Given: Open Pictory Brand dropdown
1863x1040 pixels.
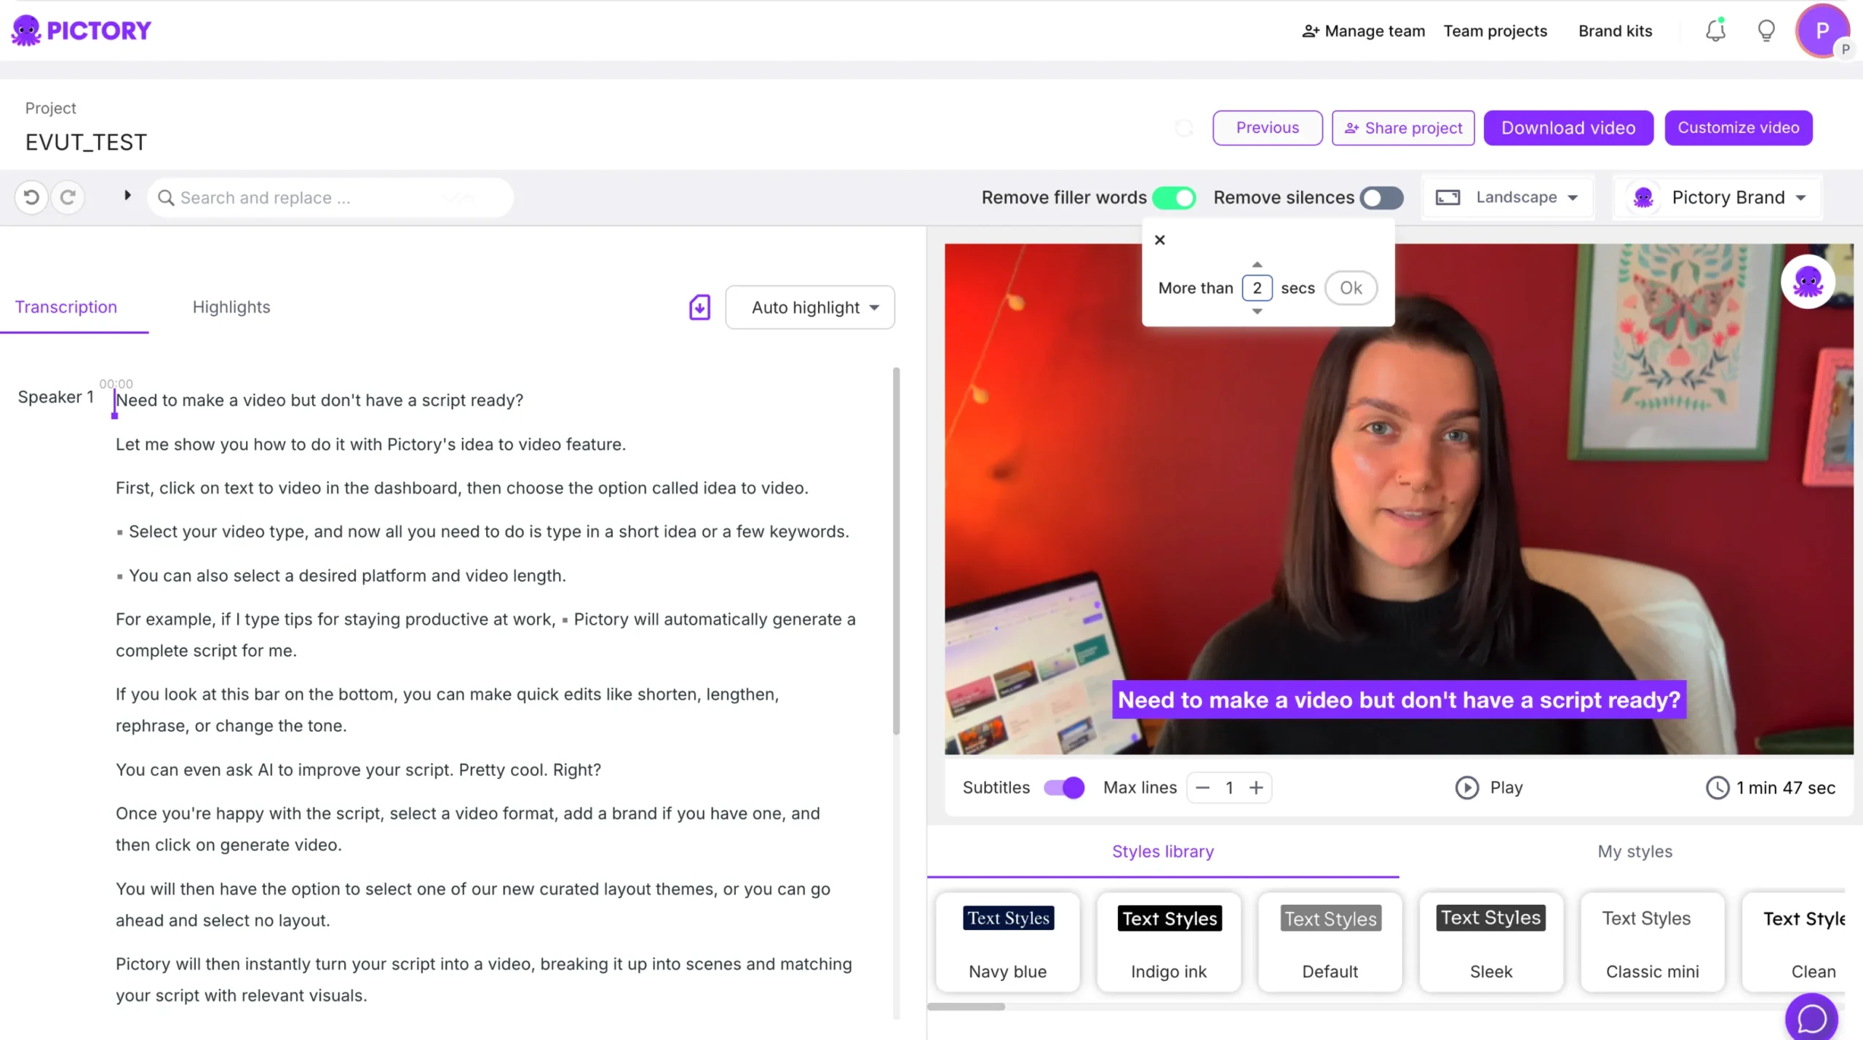Looking at the screenshot, I should pyautogui.click(x=1719, y=198).
